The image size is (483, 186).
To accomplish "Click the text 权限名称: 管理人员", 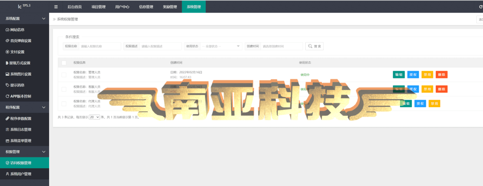I will 87,72.
